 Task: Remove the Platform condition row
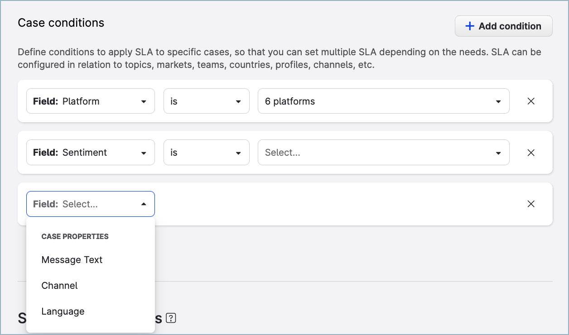[531, 101]
